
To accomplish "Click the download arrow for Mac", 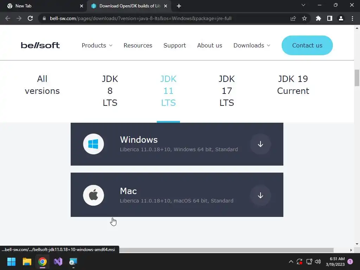I will pos(261,195).
